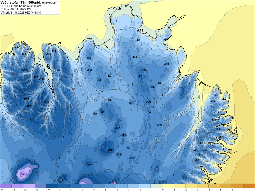
Task: Click the -7.1 temperature value
Action: coord(196,150)
